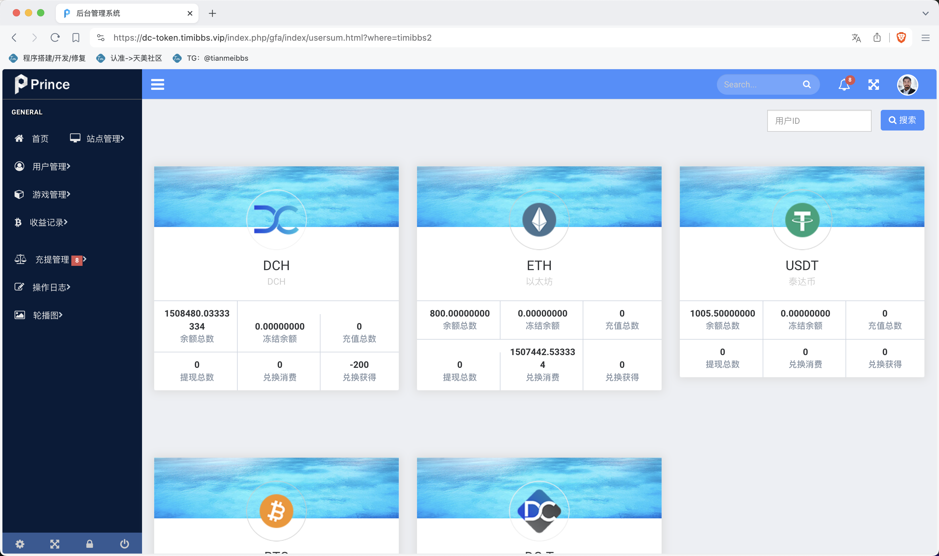Click the fullscreen icon in top header
Viewport: 939px width, 556px height.
pyautogui.click(x=873, y=85)
